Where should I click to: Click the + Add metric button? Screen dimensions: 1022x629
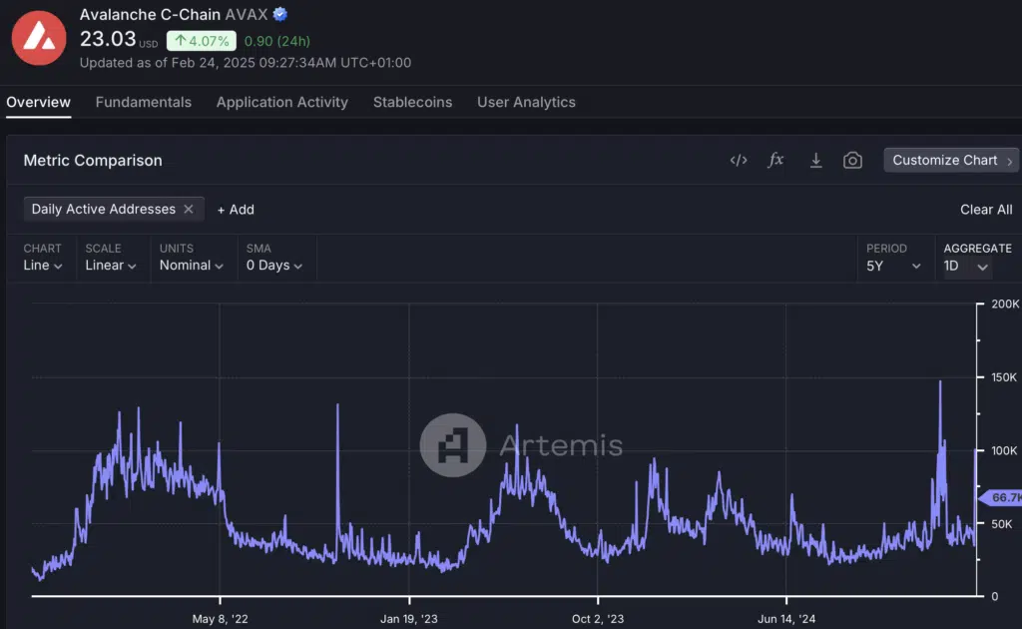[x=236, y=210]
